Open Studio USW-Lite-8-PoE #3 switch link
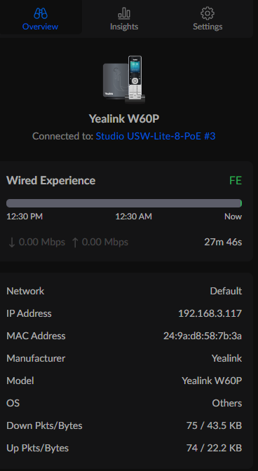 click(x=156, y=136)
